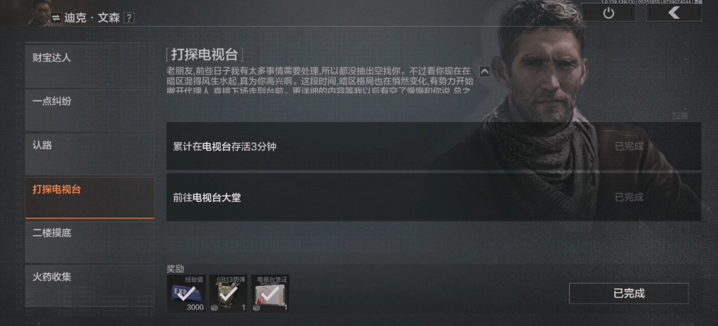This screenshot has width=718, height=326.
Task: Select the TV station voucher reward
Action: [x=270, y=293]
